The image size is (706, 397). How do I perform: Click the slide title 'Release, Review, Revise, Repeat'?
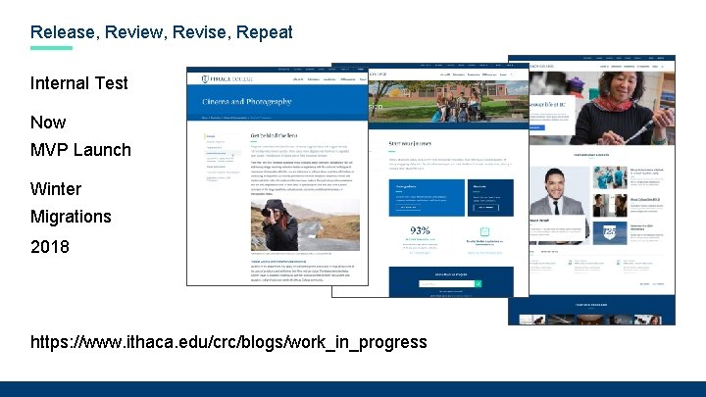pos(161,32)
